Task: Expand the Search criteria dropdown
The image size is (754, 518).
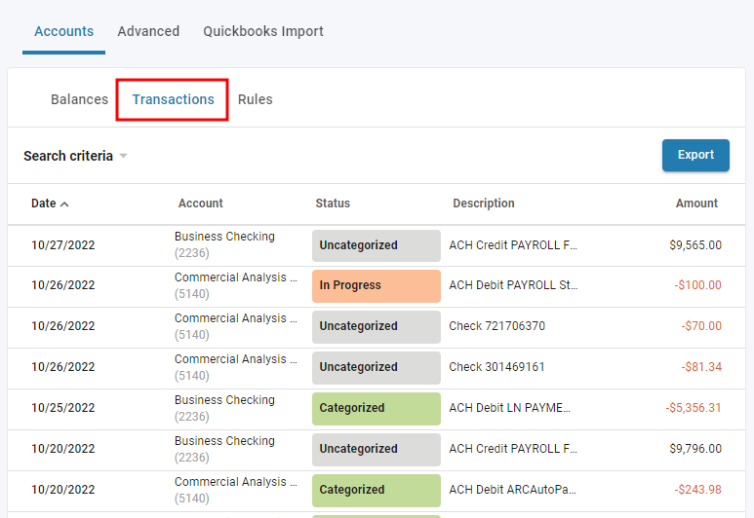Action: click(75, 156)
